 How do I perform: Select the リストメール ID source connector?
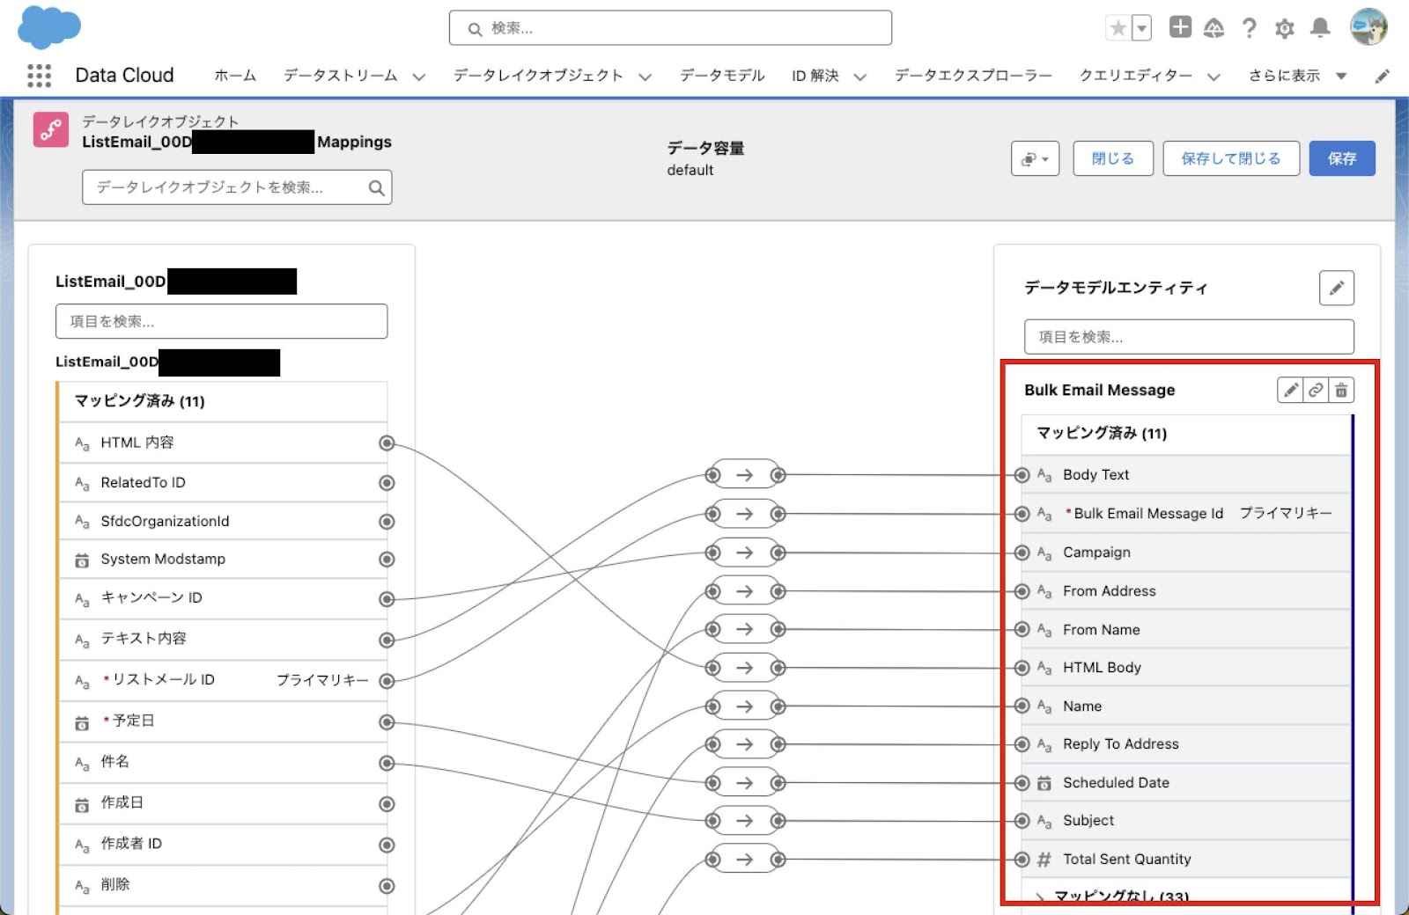pos(387,681)
